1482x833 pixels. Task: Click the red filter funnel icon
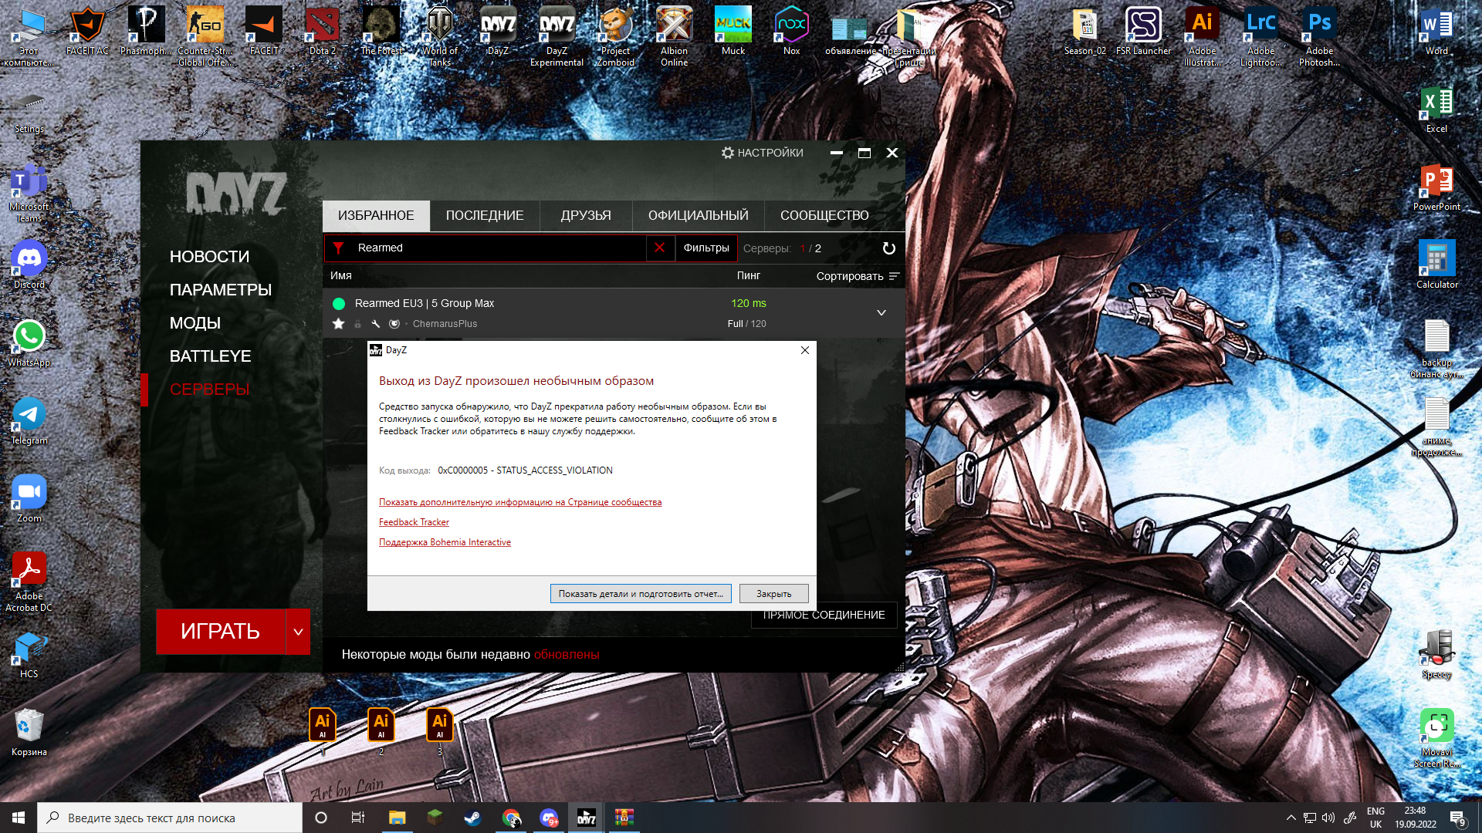click(x=338, y=248)
